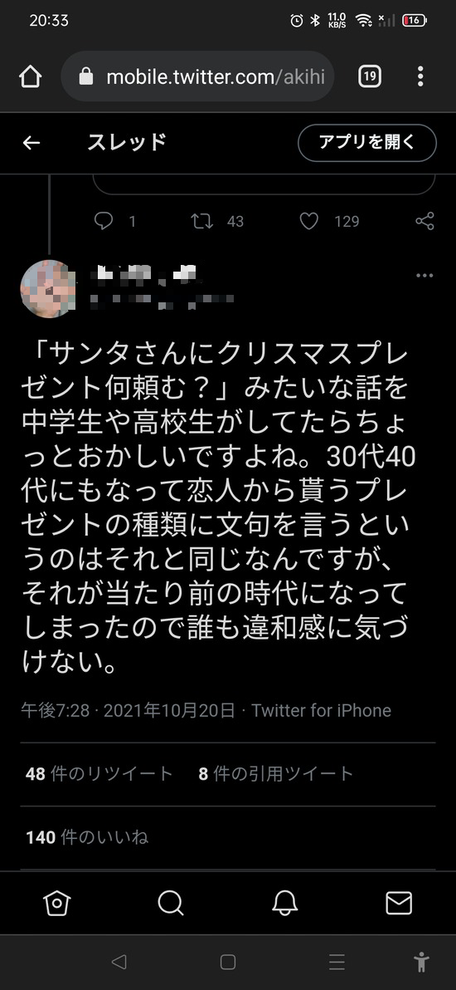The width and height of the screenshot is (456, 990).
Task: Reply to the parent tweet via comment icon
Action: [104, 221]
